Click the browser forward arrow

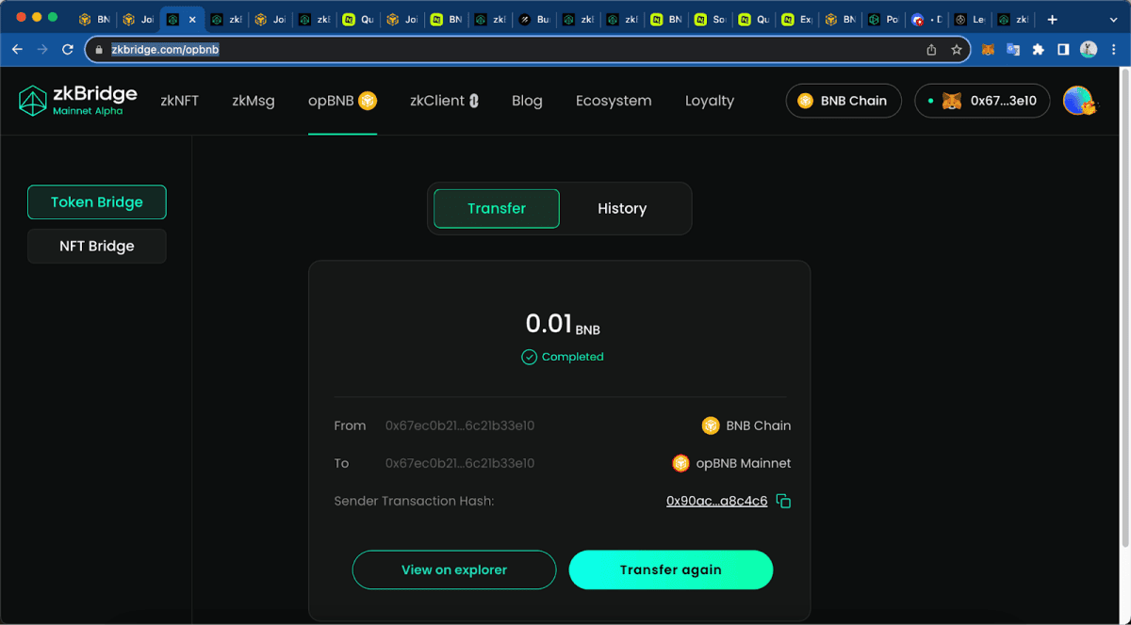[42, 49]
